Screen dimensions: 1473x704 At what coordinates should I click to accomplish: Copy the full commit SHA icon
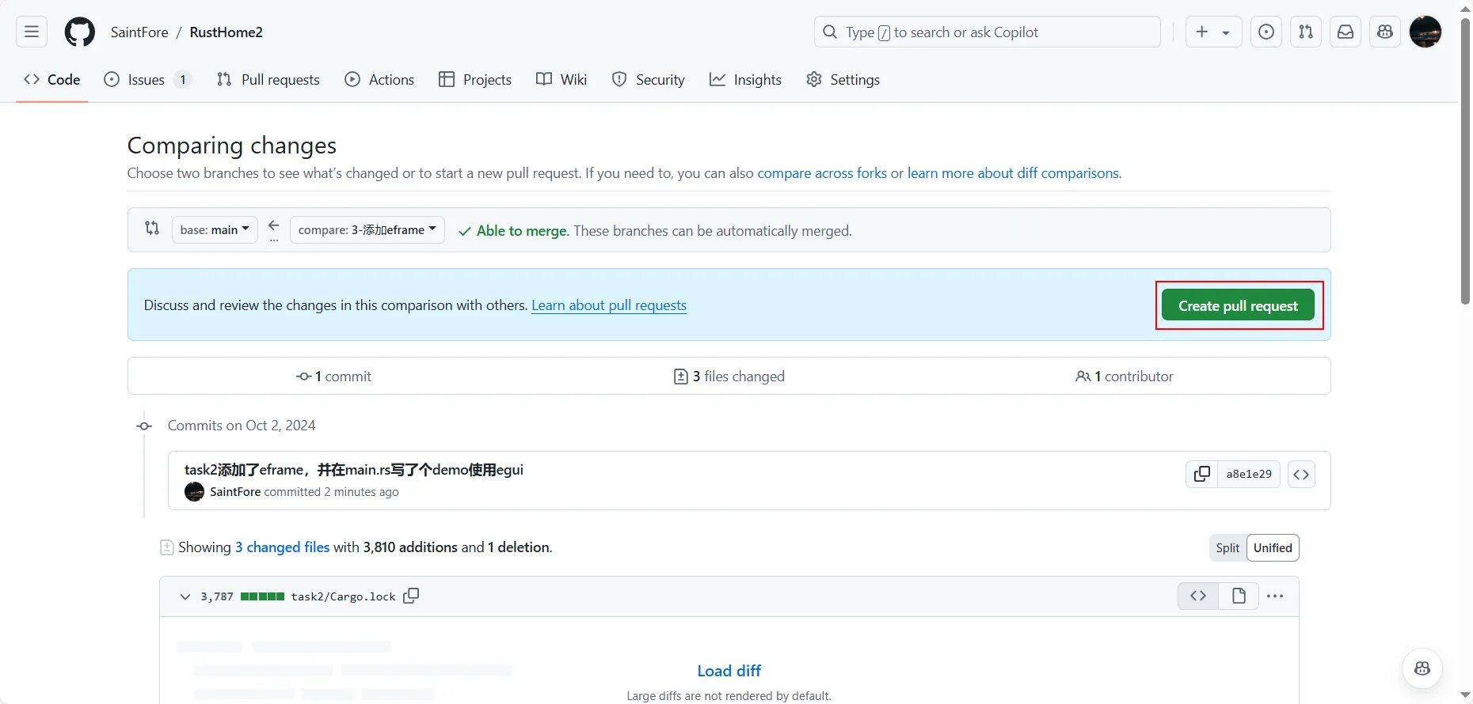click(1201, 474)
